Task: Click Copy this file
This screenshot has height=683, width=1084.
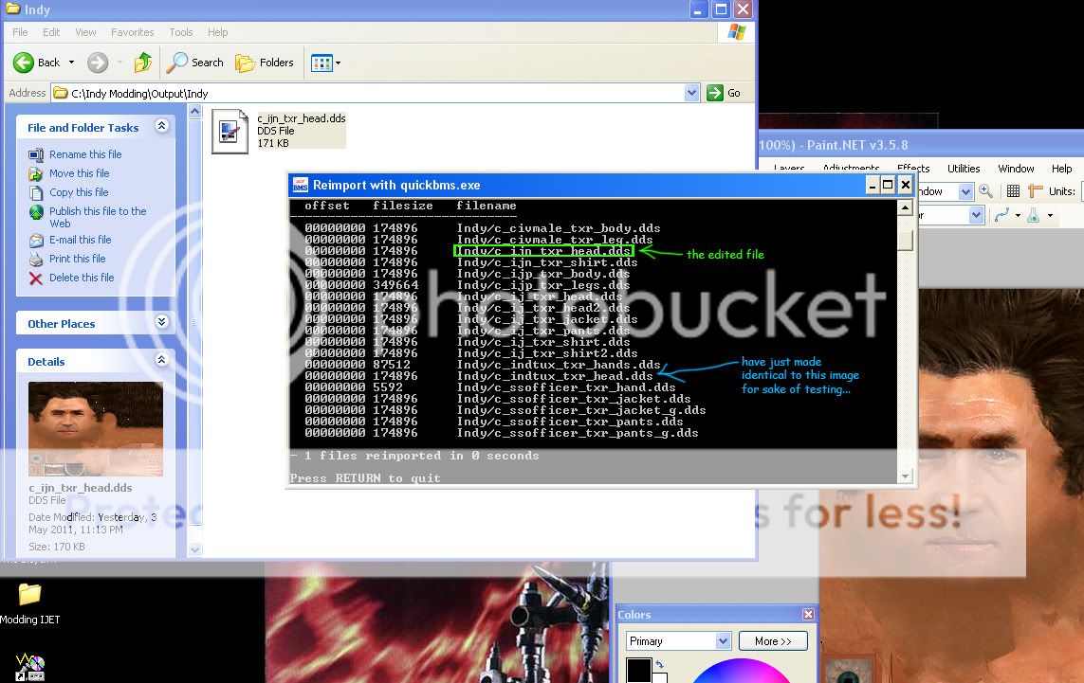Action: click(x=79, y=192)
